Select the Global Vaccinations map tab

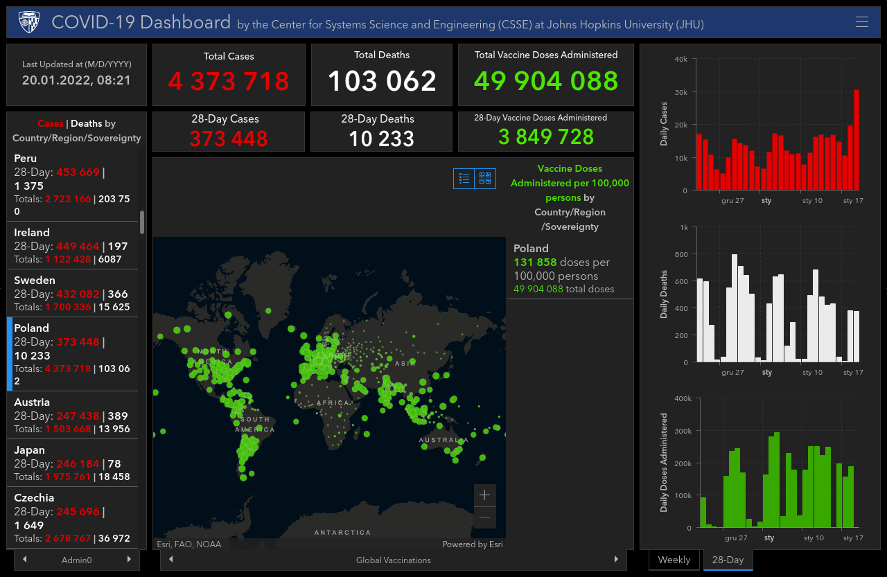point(394,560)
